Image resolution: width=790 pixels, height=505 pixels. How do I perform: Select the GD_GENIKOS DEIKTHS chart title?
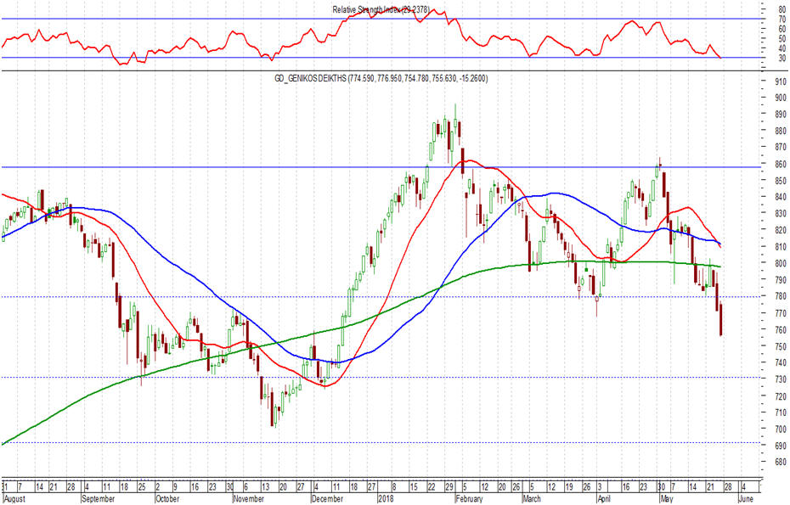(381, 79)
